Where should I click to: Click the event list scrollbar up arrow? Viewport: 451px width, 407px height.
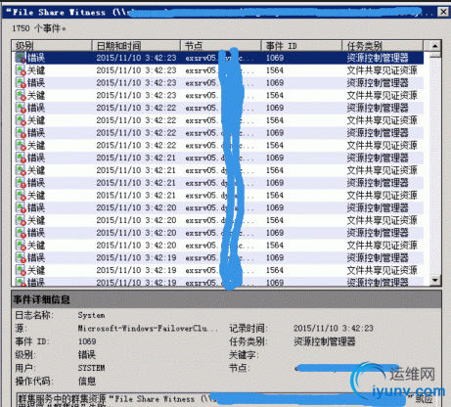pyautogui.click(x=435, y=46)
